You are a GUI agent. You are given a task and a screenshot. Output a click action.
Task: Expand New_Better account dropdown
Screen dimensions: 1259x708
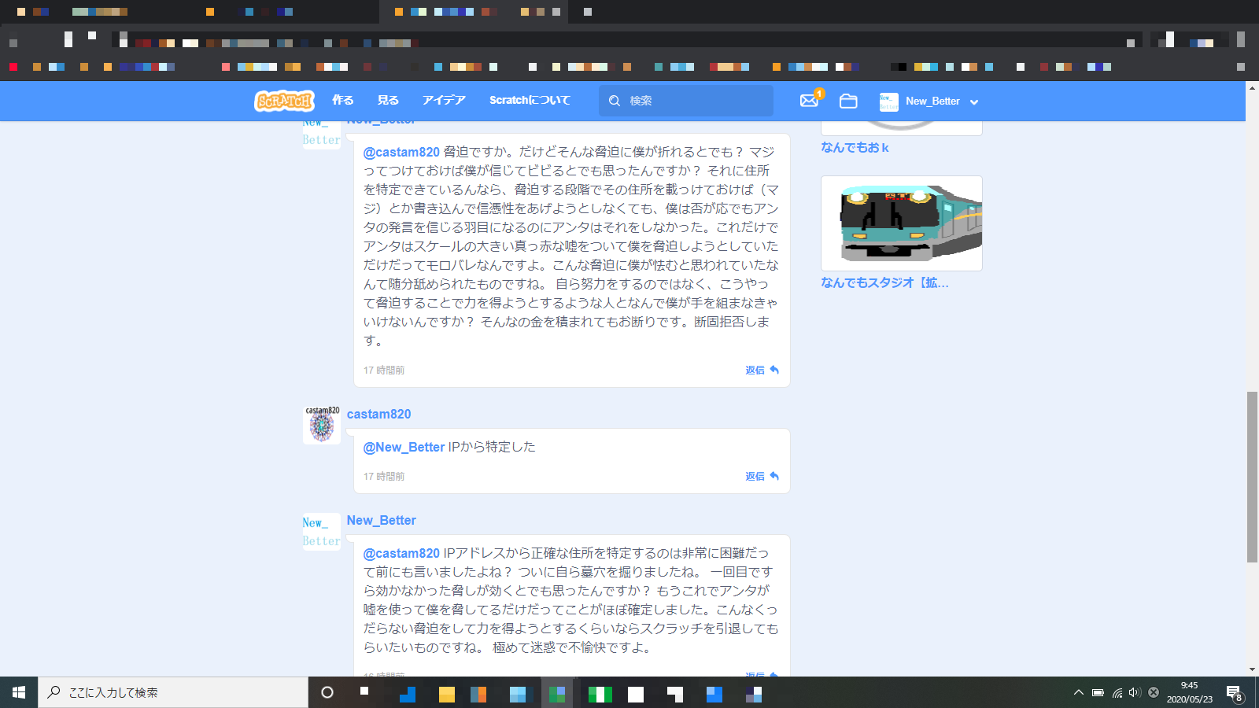(x=974, y=102)
